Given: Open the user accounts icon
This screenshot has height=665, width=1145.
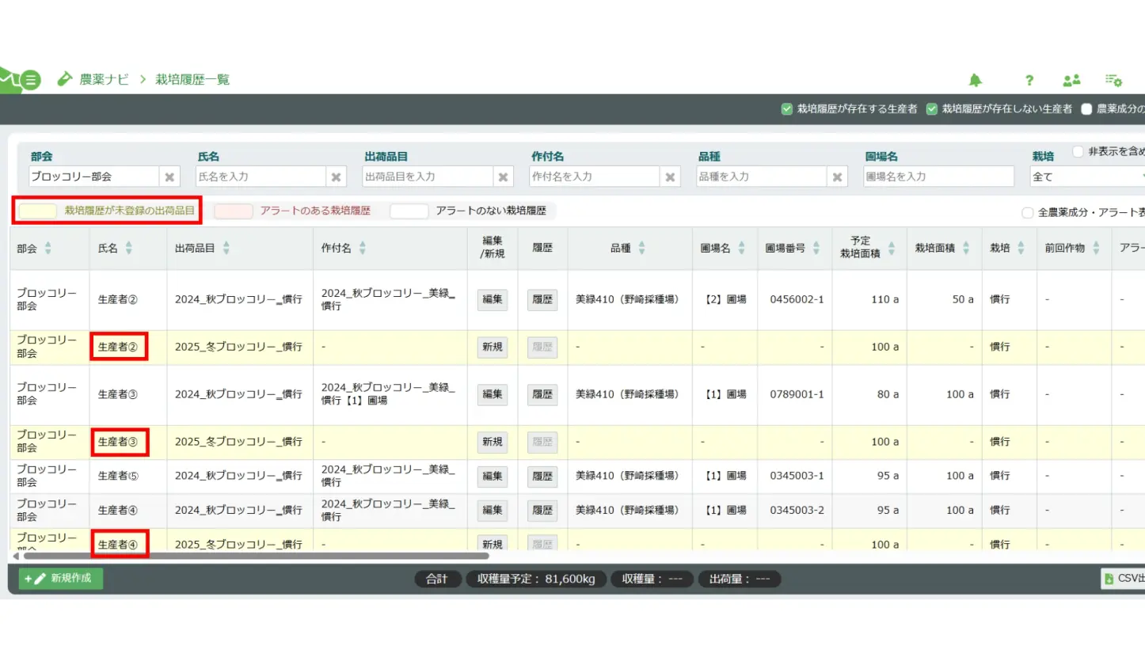Looking at the screenshot, I should (1071, 80).
